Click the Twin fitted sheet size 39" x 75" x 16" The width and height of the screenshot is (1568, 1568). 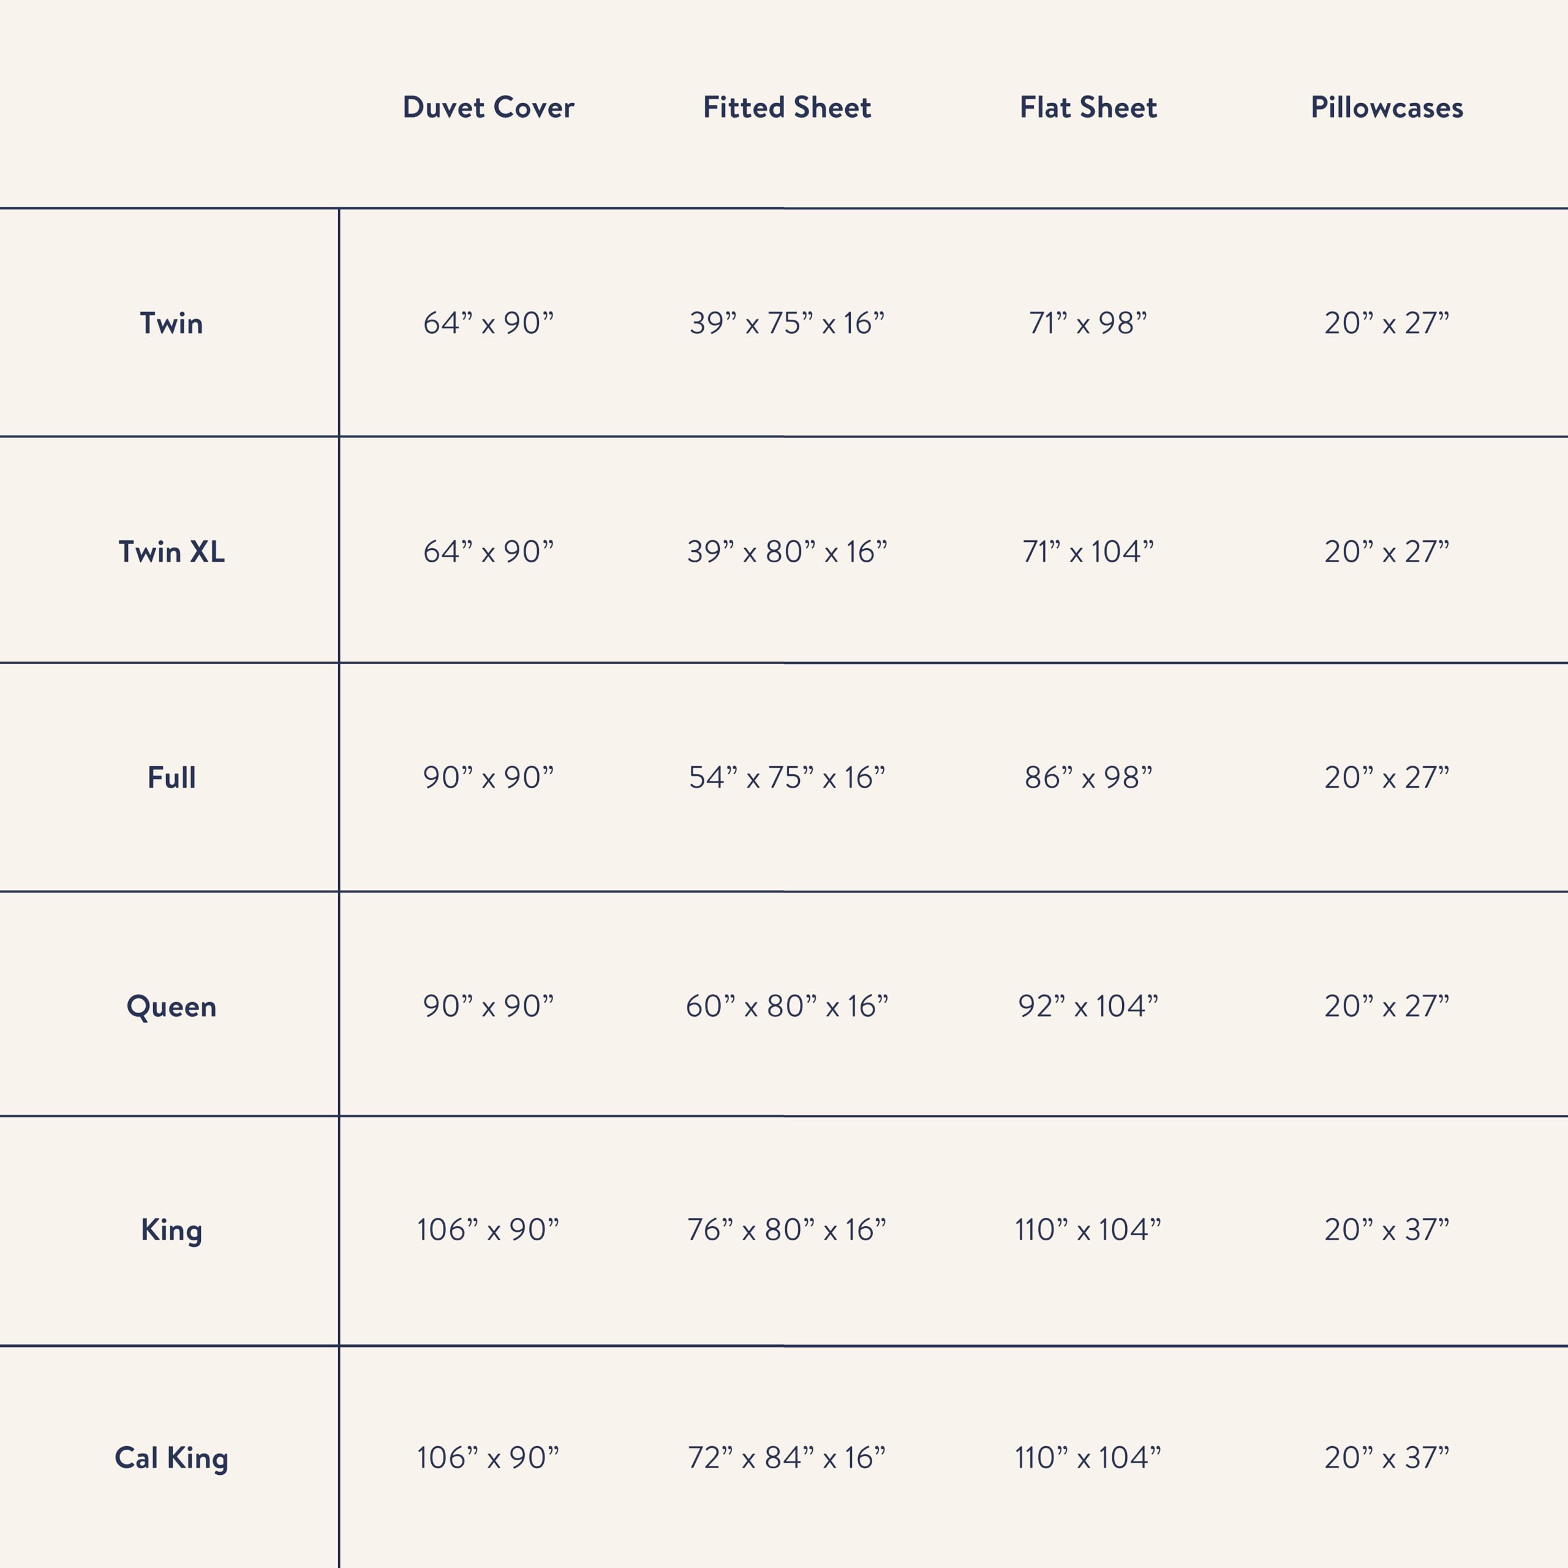(786, 323)
